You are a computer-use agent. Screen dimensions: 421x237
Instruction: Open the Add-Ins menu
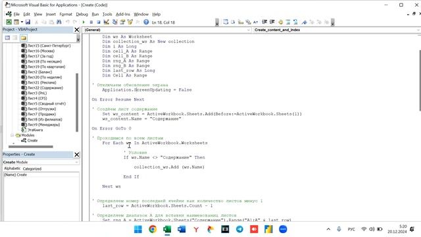pyautogui.click(x=123, y=14)
